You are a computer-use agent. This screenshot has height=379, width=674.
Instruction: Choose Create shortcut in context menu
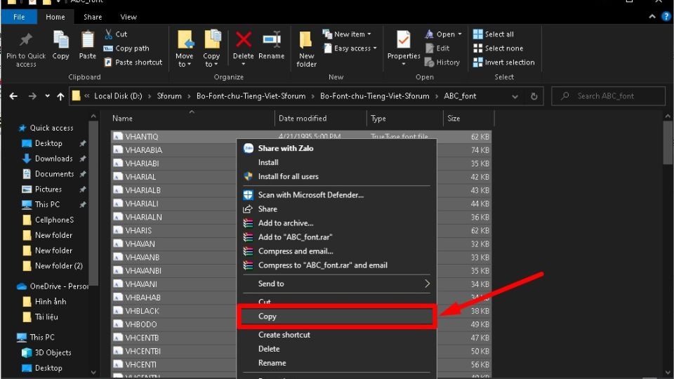pyautogui.click(x=336, y=335)
